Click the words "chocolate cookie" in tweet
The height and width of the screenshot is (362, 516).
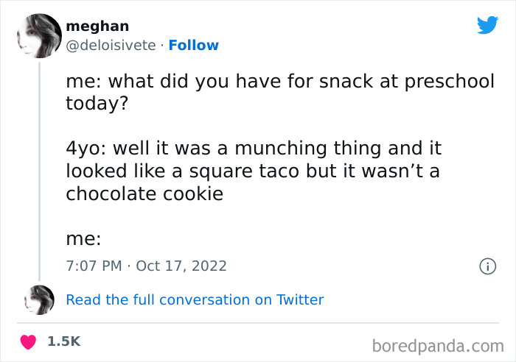coord(144,194)
